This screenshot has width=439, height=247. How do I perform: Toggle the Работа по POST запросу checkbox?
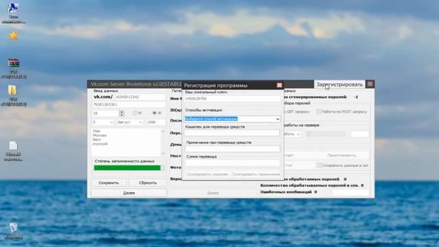coord(318,111)
